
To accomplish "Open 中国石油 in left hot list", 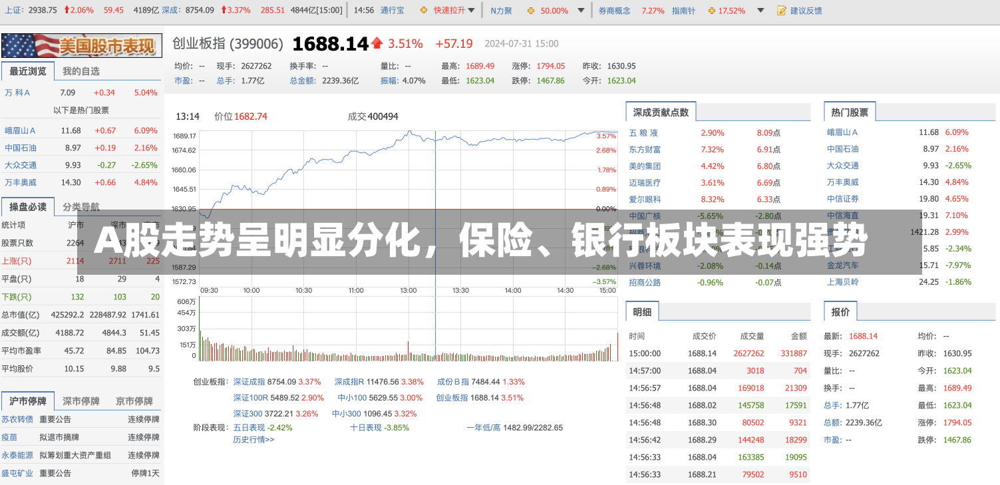I will coord(21,148).
